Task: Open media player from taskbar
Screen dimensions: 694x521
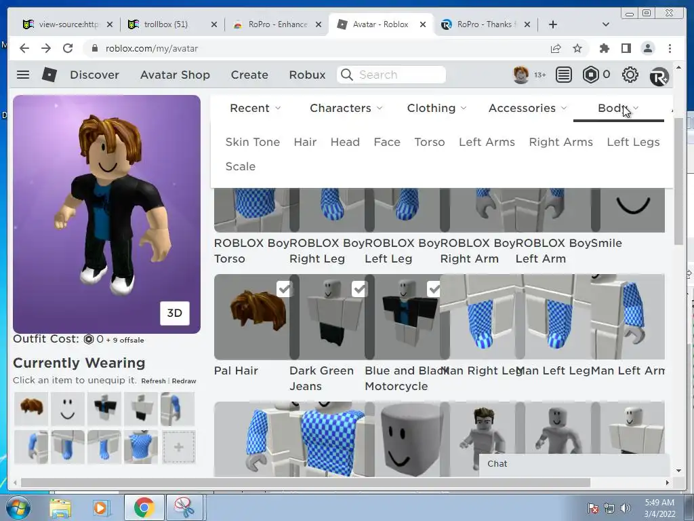Action: tap(100, 507)
